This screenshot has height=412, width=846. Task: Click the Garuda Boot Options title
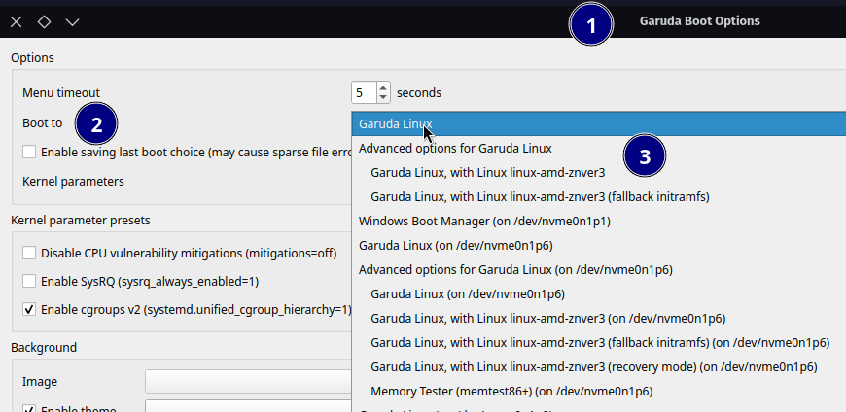click(x=700, y=21)
